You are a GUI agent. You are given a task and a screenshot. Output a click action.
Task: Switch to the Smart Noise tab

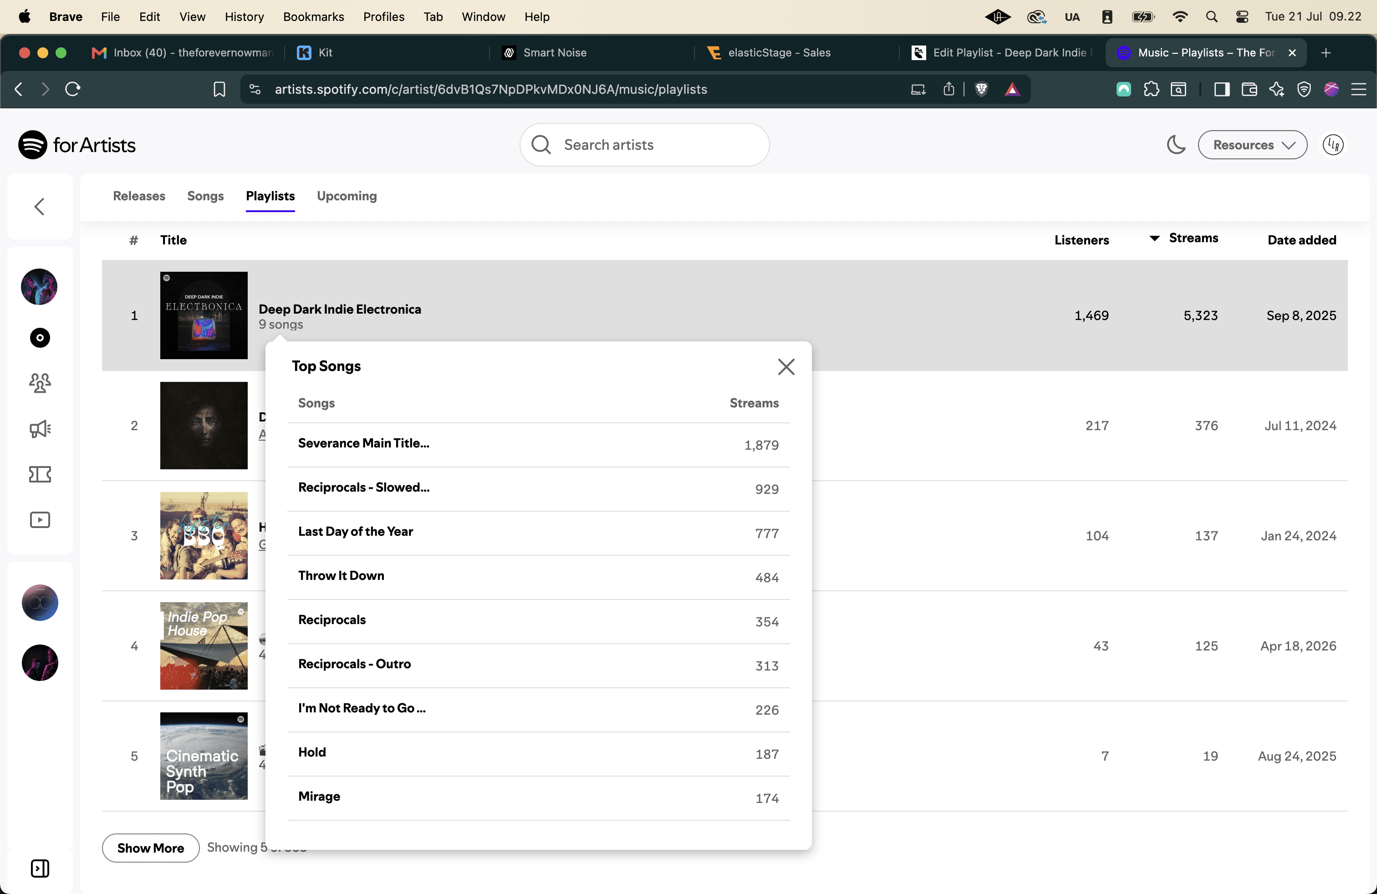[592, 53]
